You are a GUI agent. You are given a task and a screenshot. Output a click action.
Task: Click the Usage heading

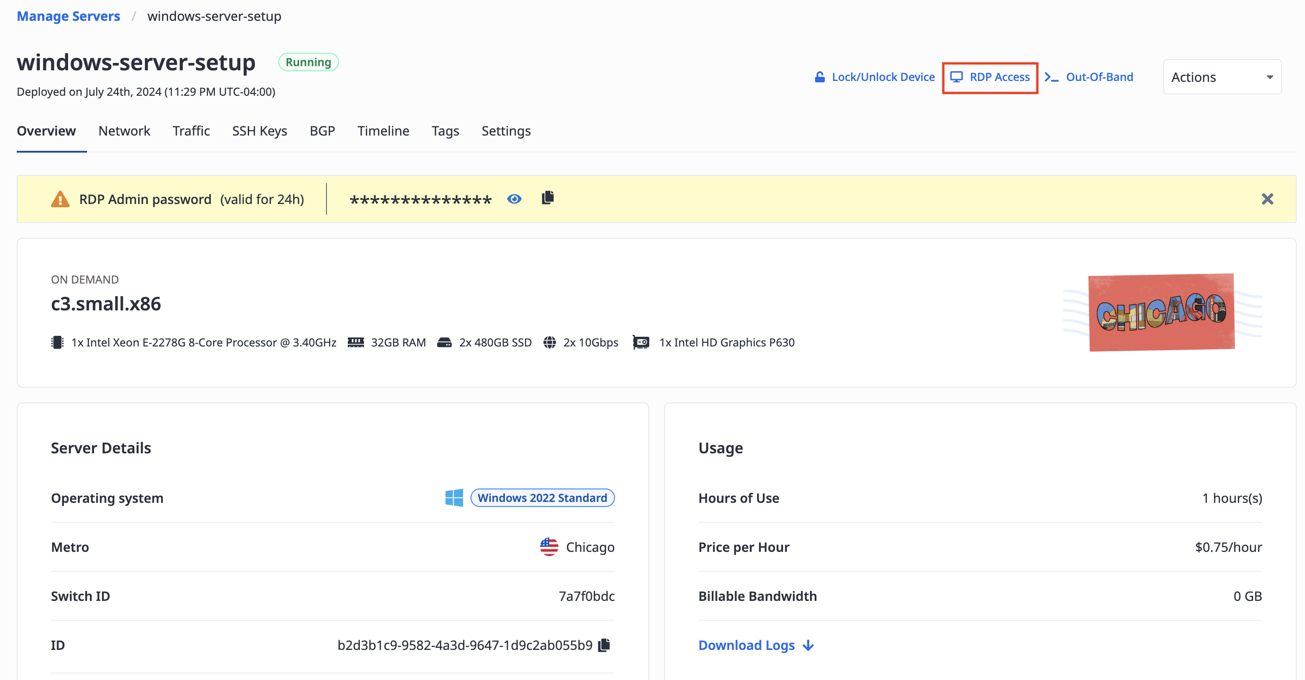pyautogui.click(x=721, y=448)
